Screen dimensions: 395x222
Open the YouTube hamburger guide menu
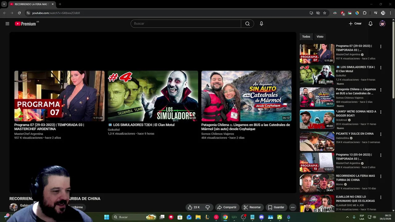tap(7, 24)
